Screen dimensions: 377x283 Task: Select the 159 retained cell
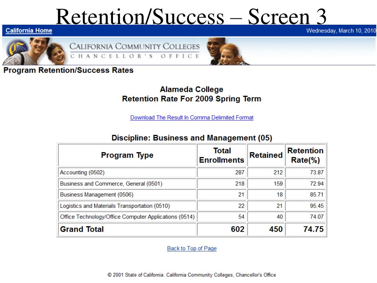266,184
